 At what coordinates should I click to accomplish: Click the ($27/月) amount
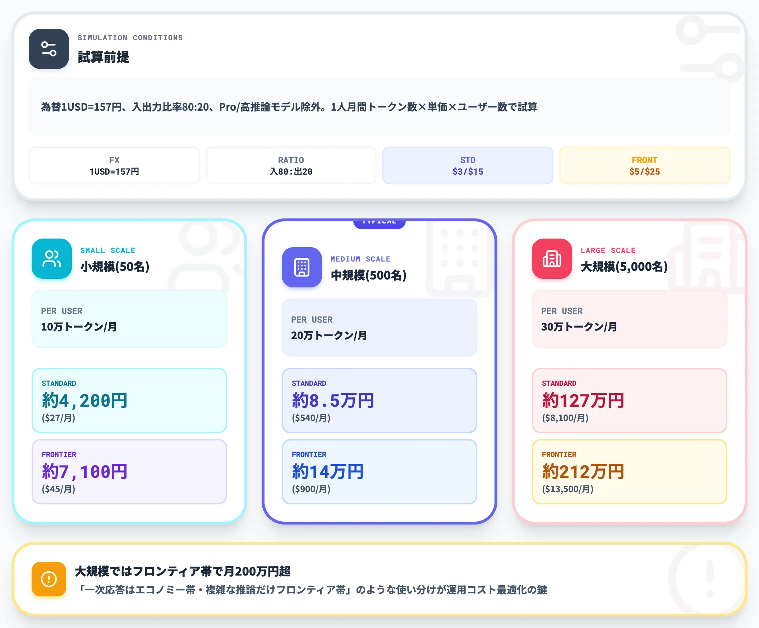click(59, 418)
